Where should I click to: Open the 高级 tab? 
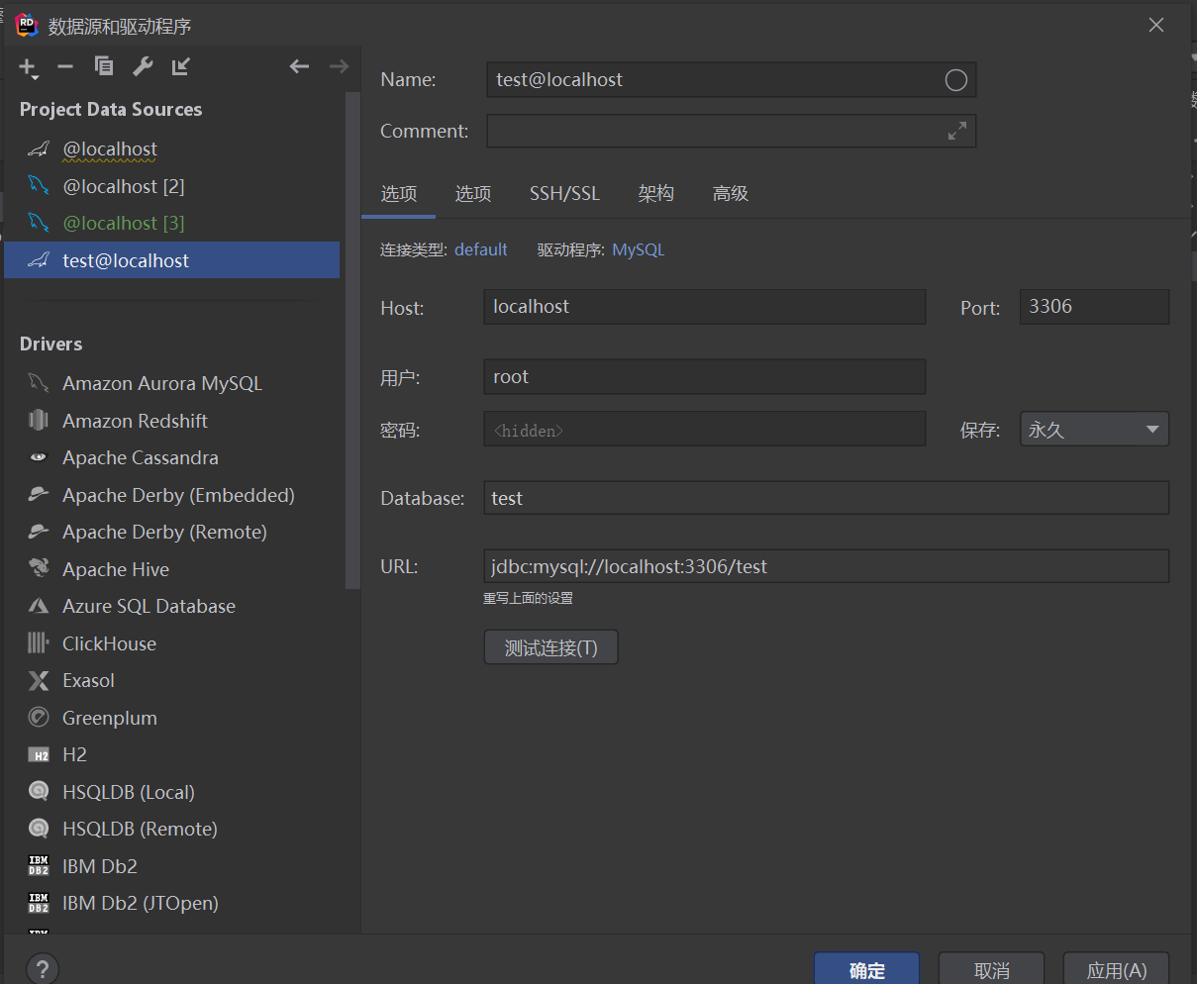pyautogui.click(x=731, y=194)
